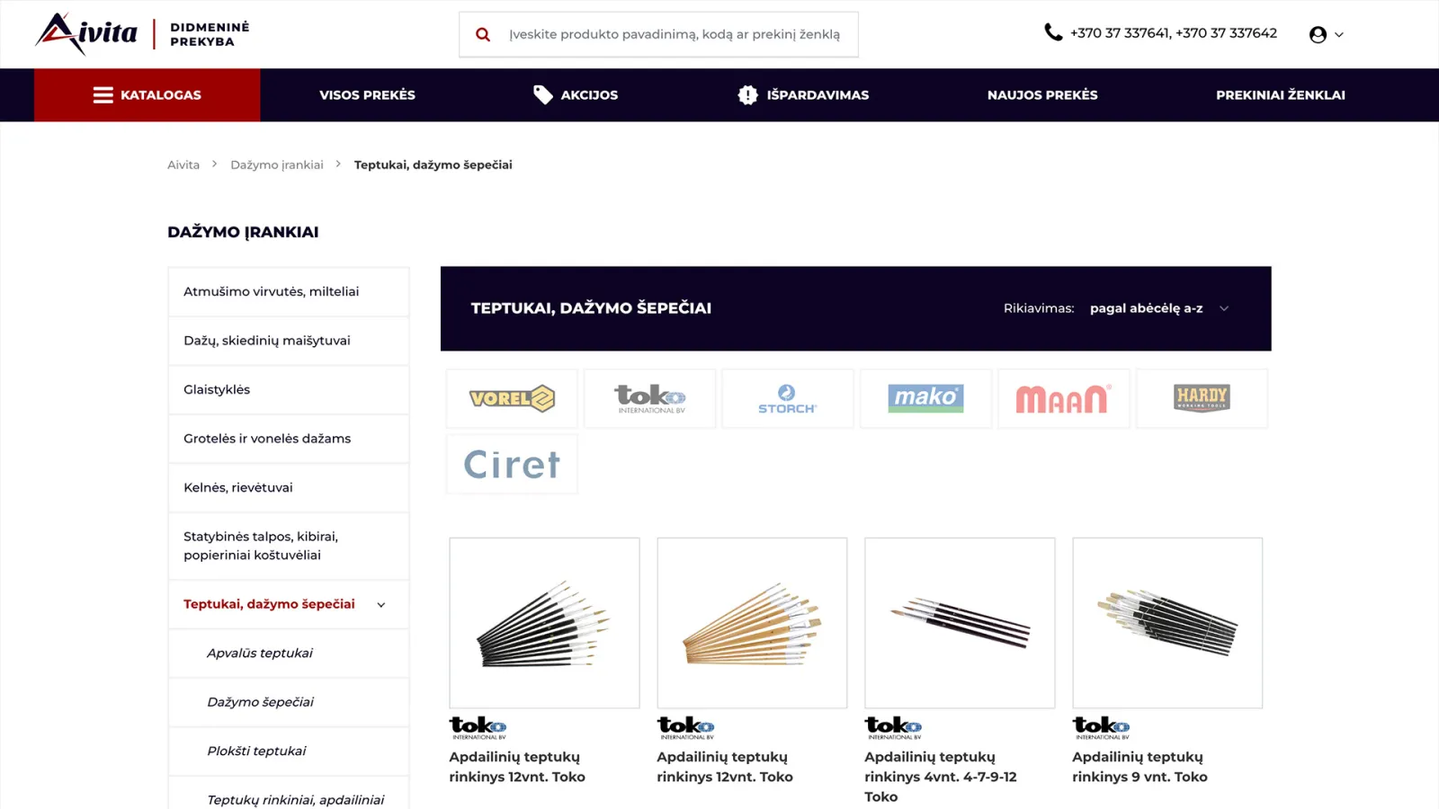Viewport: 1439px width, 809px height.
Task: Filter by Mako brand logo
Action: point(925,398)
